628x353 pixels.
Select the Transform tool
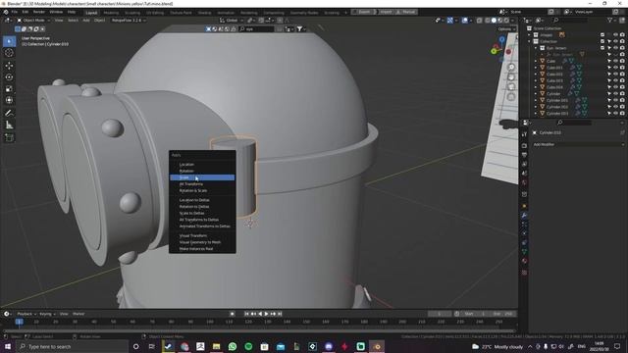(x=9, y=100)
